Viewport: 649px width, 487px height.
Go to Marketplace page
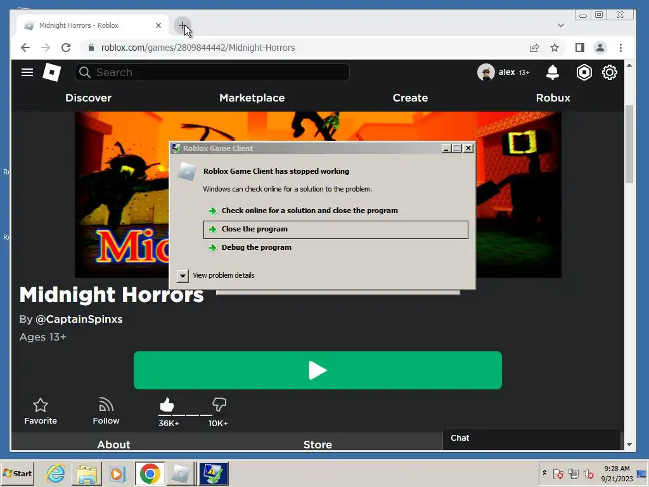252,98
